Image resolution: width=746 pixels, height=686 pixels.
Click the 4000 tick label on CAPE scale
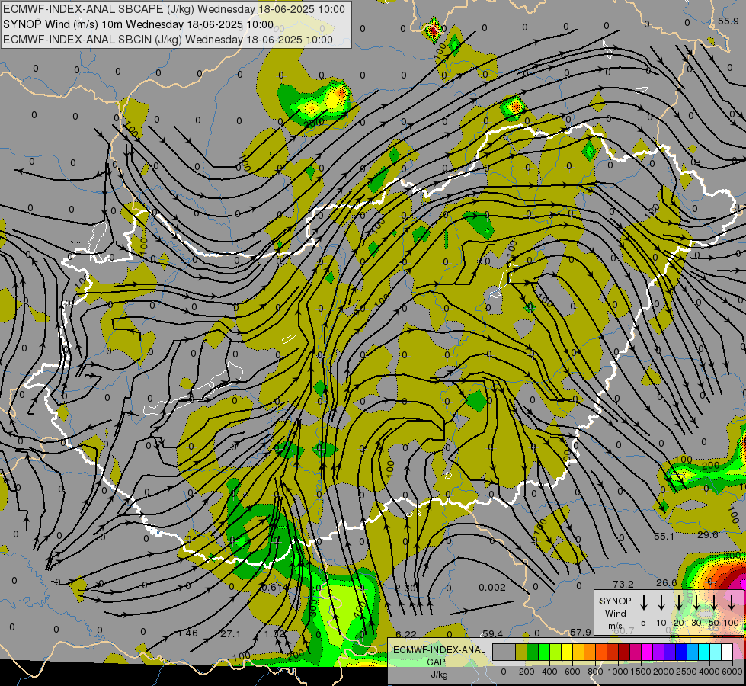tap(709, 672)
